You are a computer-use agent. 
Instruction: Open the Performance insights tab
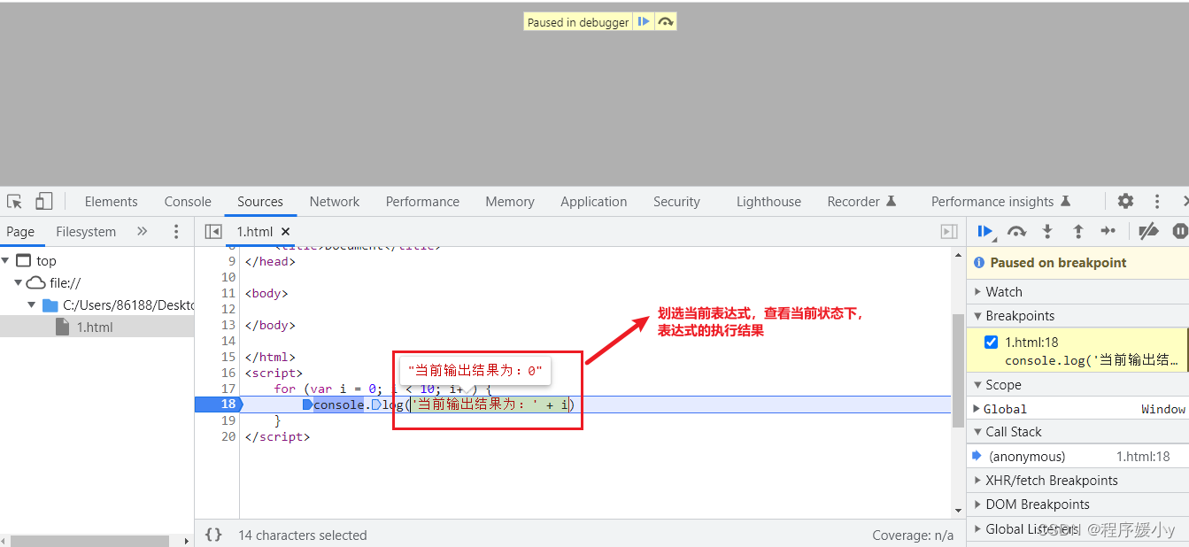pos(1000,201)
